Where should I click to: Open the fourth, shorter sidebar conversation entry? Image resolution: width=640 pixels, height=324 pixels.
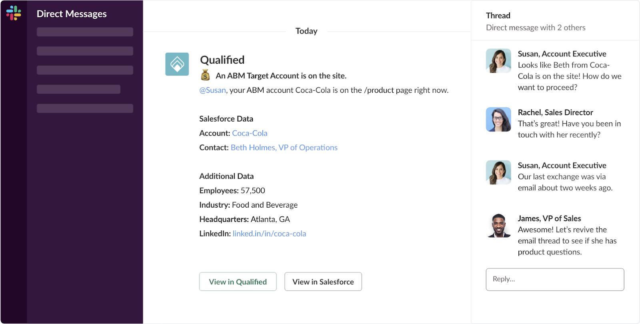pos(78,89)
